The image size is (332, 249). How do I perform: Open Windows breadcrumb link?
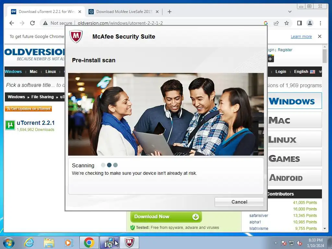(x=16, y=97)
